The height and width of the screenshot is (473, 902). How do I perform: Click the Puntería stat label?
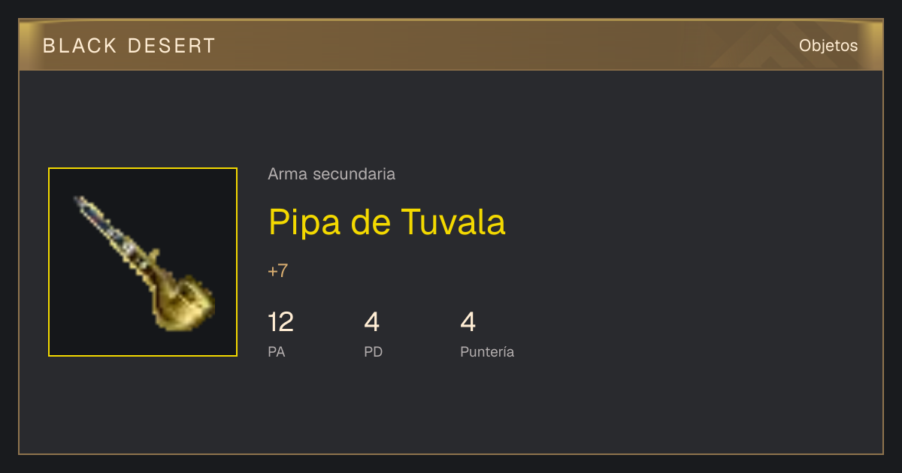[487, 351]
